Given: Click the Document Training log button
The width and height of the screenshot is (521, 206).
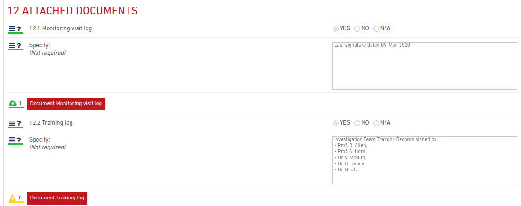Looking at the screenshot, I should click(x=57, y=198).
